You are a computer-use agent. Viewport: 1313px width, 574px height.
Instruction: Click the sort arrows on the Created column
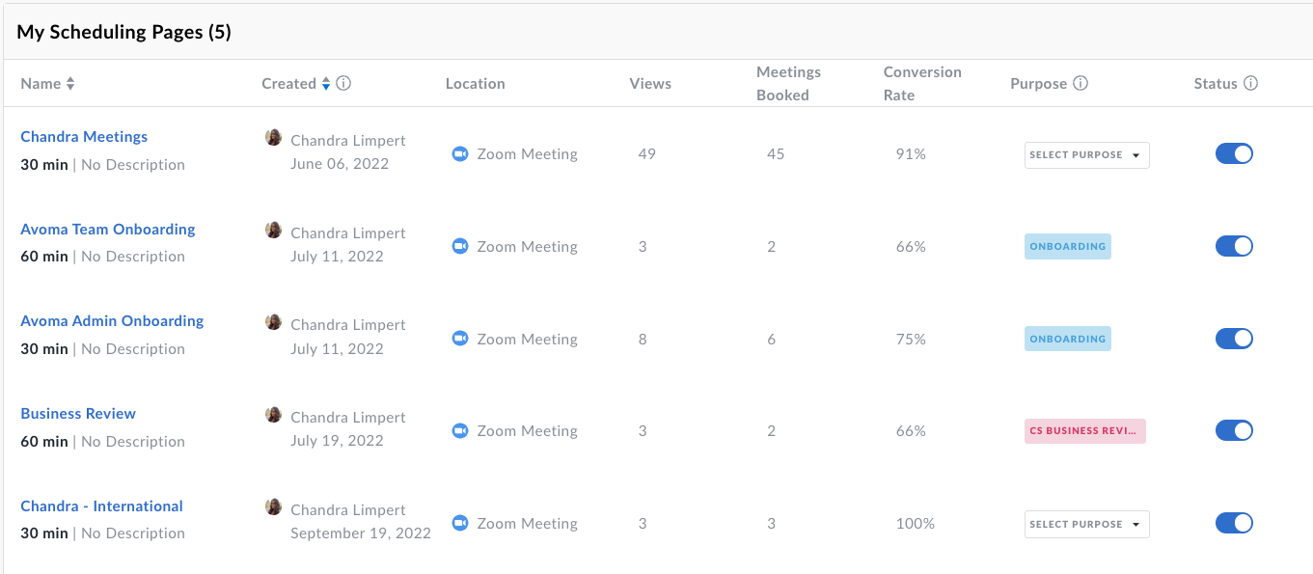pos(326,83)
